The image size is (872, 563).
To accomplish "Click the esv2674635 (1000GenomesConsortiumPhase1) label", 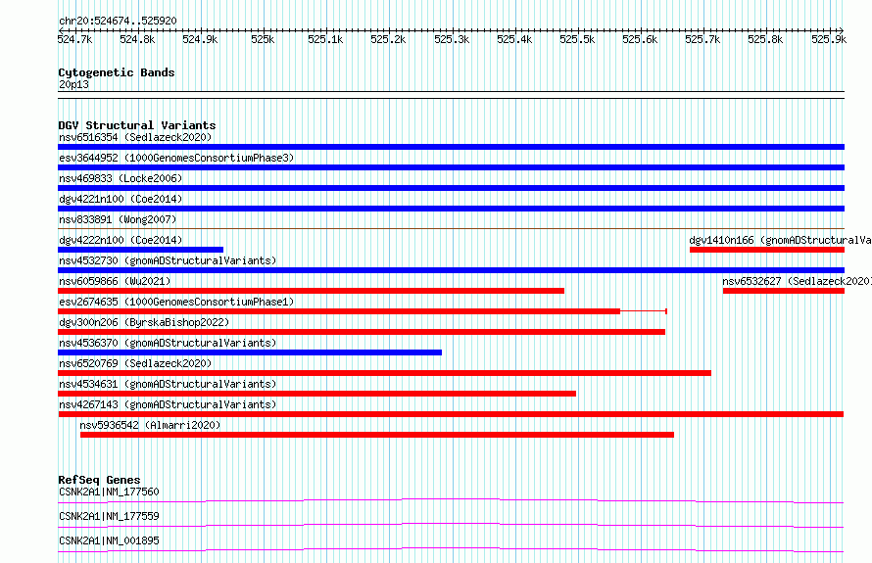I will pyautogui.click(x=176, y=302).
